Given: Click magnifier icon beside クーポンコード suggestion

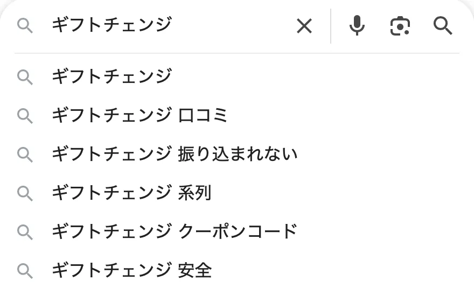Looking at the screenshot, I should click(x=25, y=231).
